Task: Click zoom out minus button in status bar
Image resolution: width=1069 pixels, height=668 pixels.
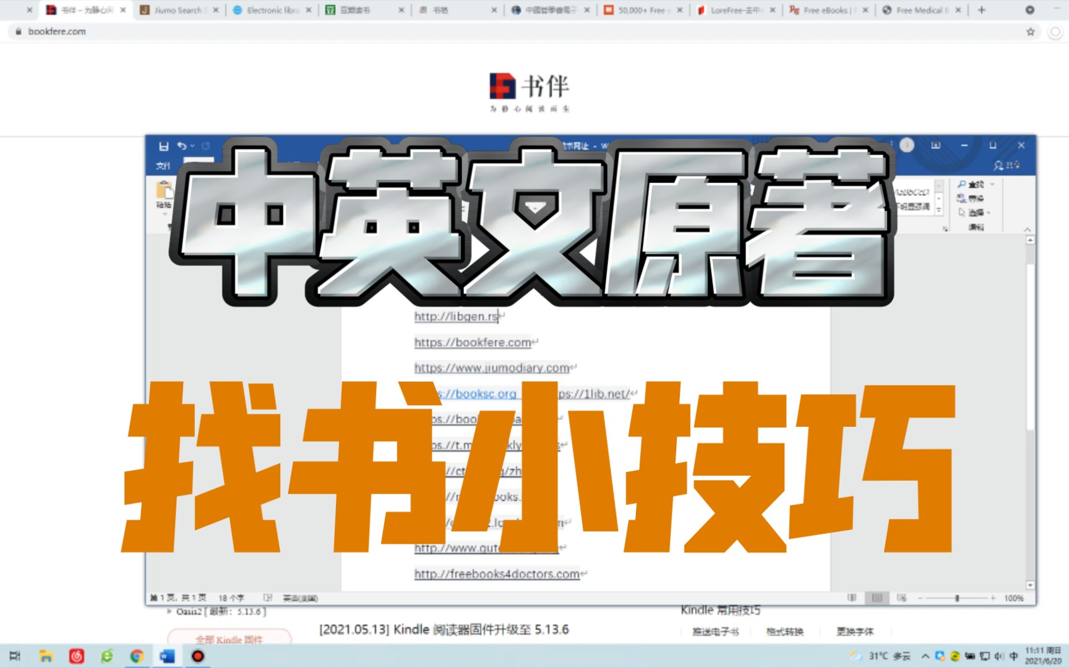Action: (x=921, y=598)
